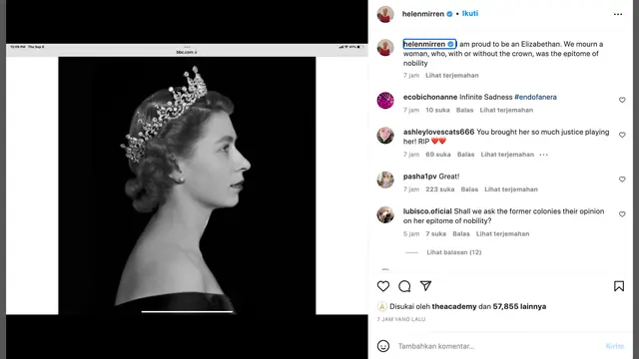Save post with bookmark icon
This screenshot has height=359, width=639.
click(619, 286)
